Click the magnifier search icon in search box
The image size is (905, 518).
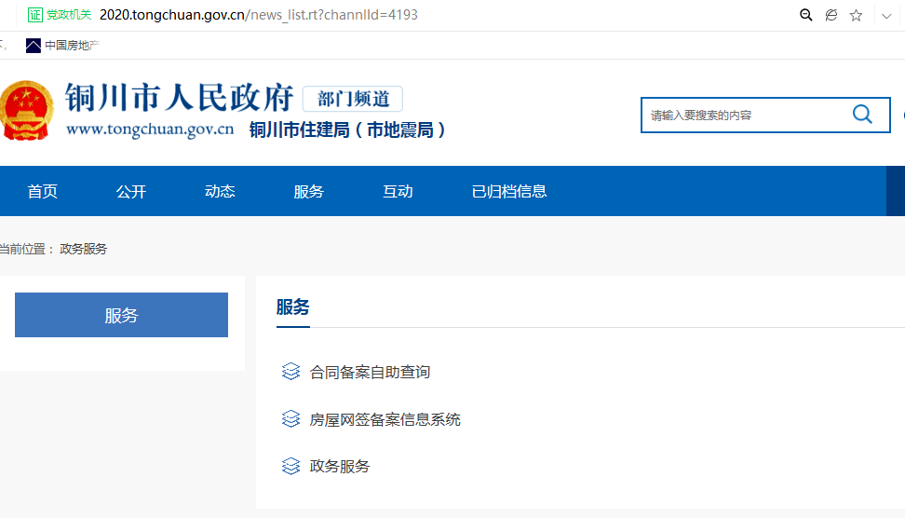click(x=862, y=115)
